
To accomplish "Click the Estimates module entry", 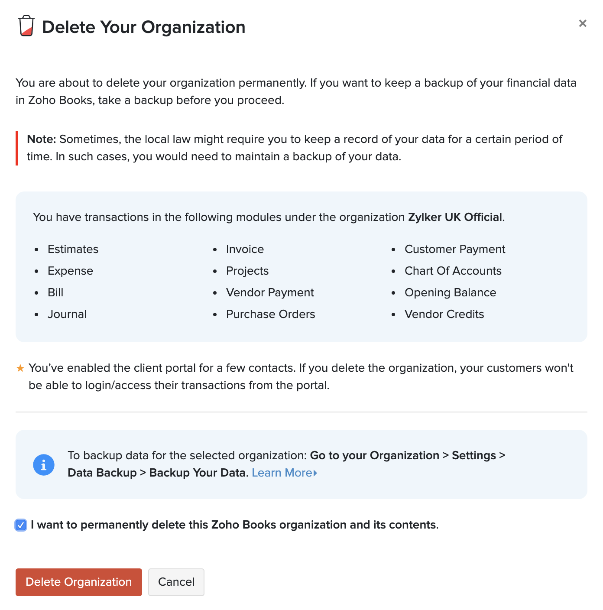I will pos(73,249).
